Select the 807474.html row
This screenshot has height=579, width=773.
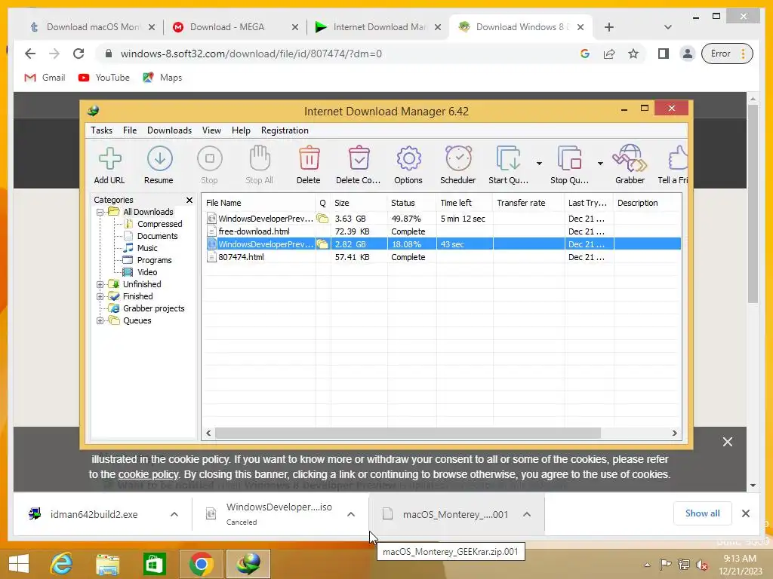pyautogui.click(x=442, y=257)
